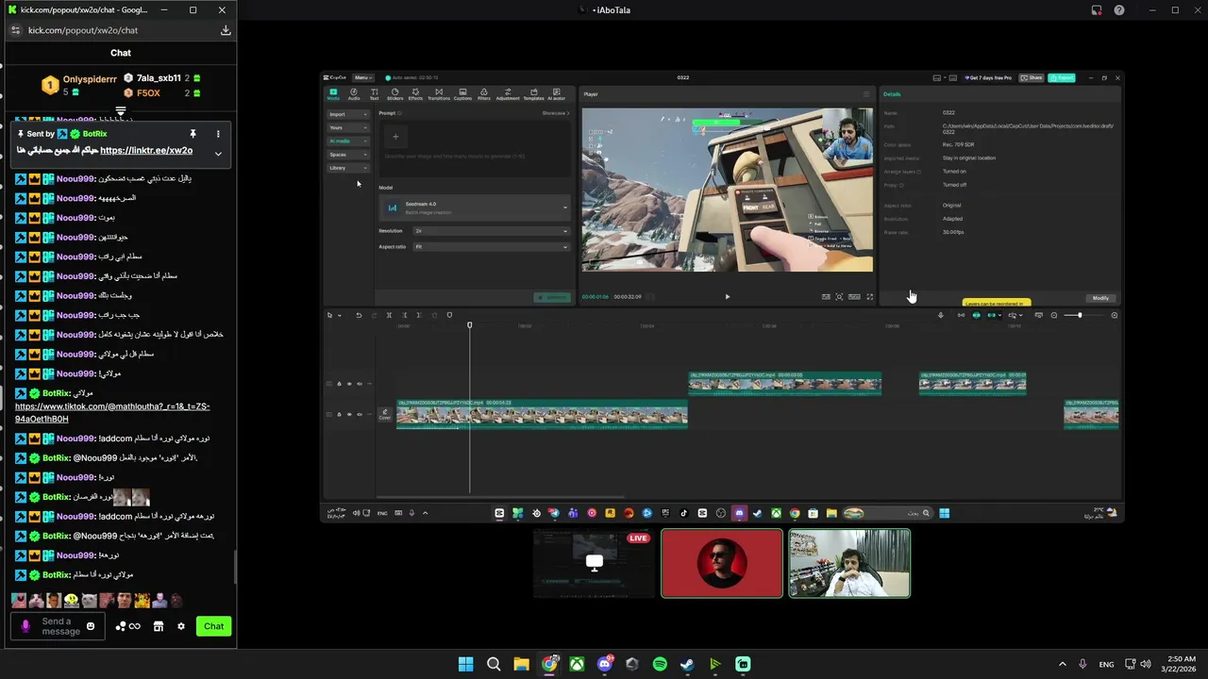The image size is (1208, 679).
Task: Open the emoji picker in chat box
Action: [x=91, y=626]
